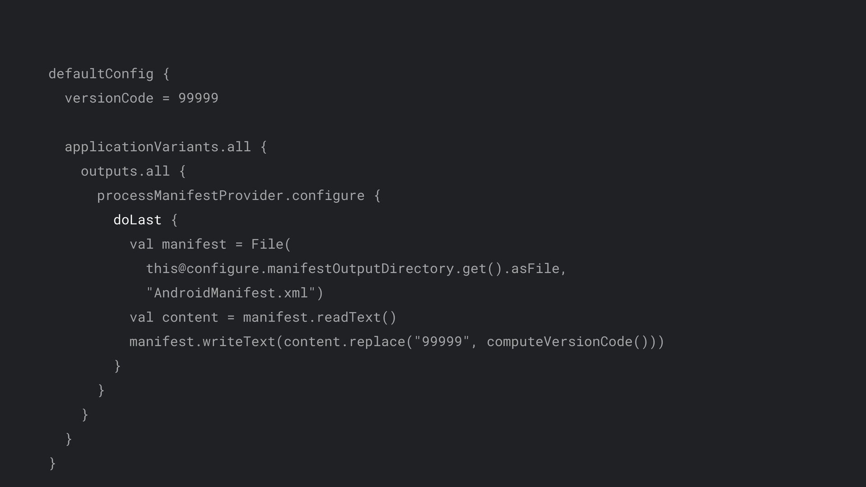Click this@configure label reference
The width and height of the screenshot is (866, 487).
click(203, 269)
